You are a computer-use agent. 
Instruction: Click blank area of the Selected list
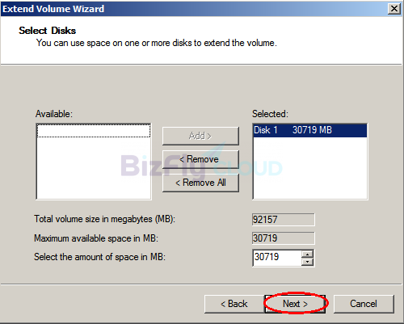(x=310, y=168)
